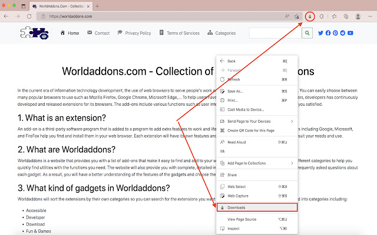Click the '2. What are Worldaddons?' heading
377x235 pixels.
[67, 149]
